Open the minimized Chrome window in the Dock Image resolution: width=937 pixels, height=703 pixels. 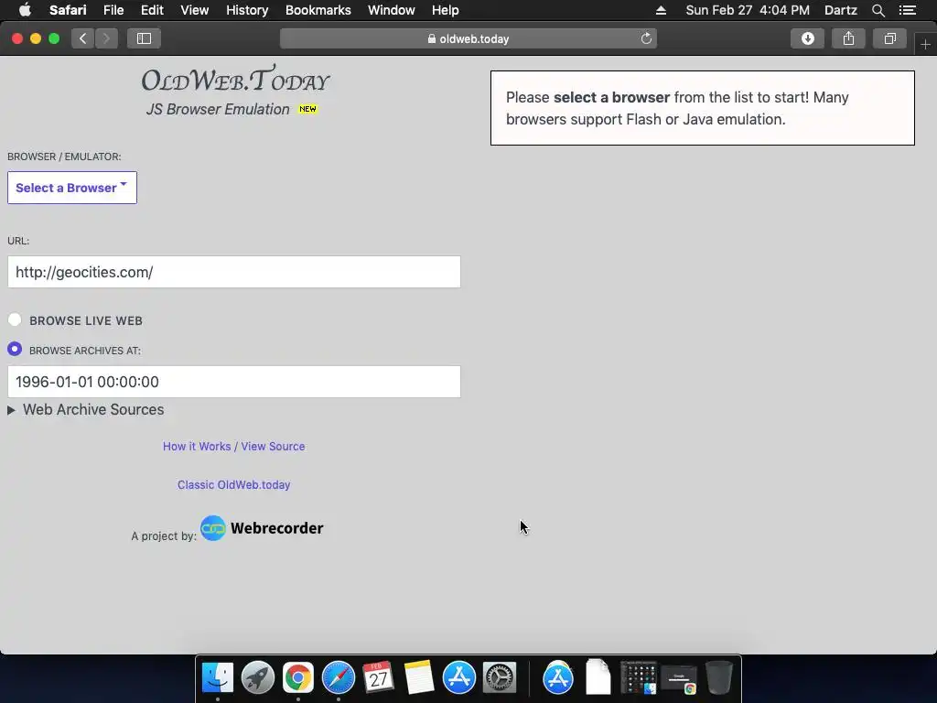click(x=679, y=680)
